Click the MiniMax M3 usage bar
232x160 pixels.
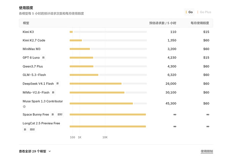tap(108, 49)
